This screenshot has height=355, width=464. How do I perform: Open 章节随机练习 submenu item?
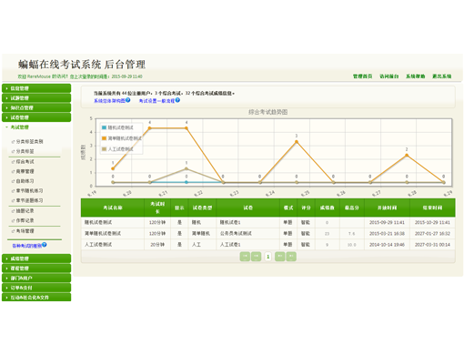(29, 190)
